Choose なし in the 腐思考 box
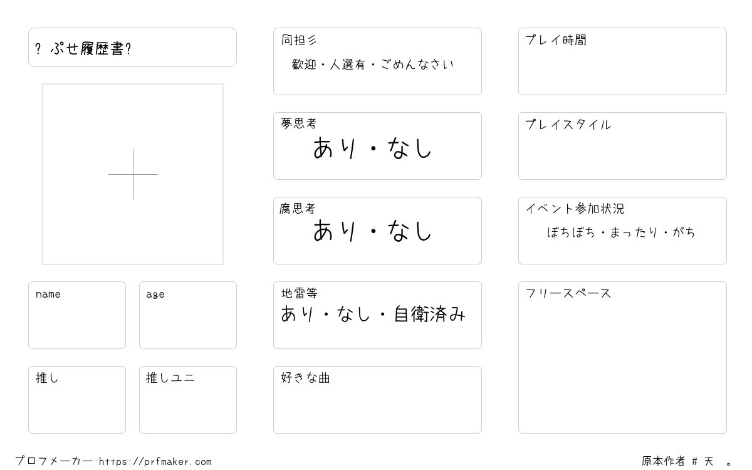Viewport: 752px width, 470px height. [410, 231]
